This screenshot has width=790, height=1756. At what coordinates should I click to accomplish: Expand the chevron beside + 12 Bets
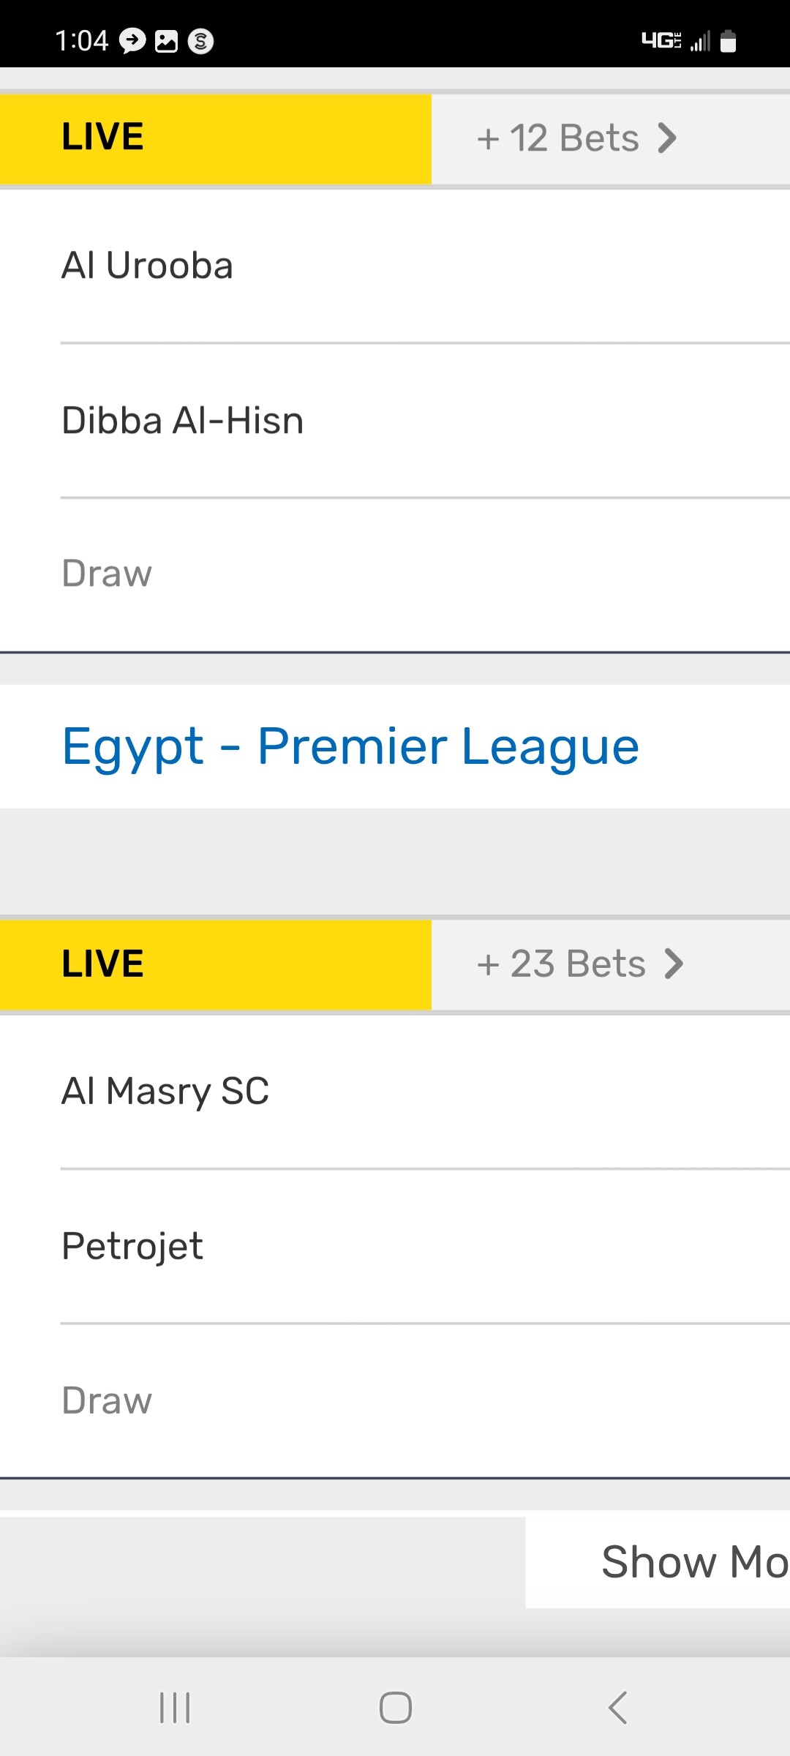click(667, 138)
